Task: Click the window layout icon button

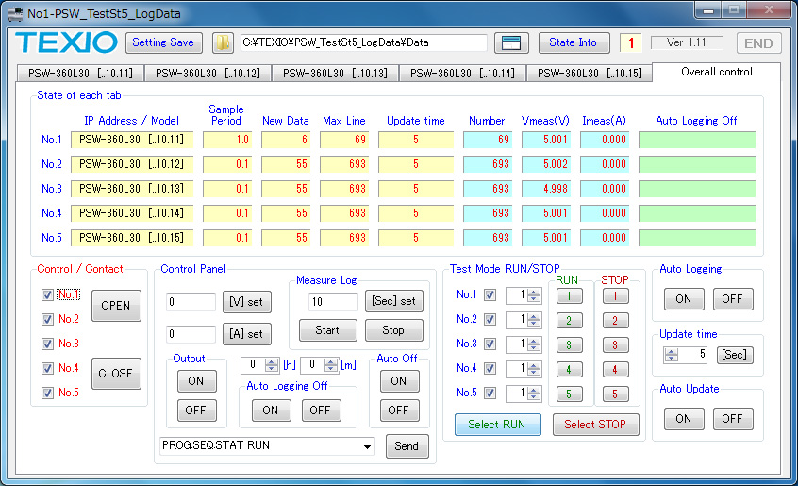Action: tap(511, 42)
